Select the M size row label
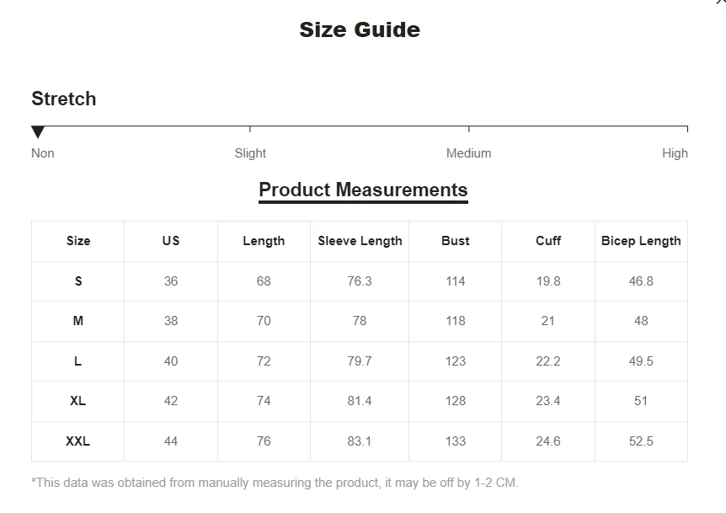This screenshot has width=726, height=513. click(x=78, y=321)
